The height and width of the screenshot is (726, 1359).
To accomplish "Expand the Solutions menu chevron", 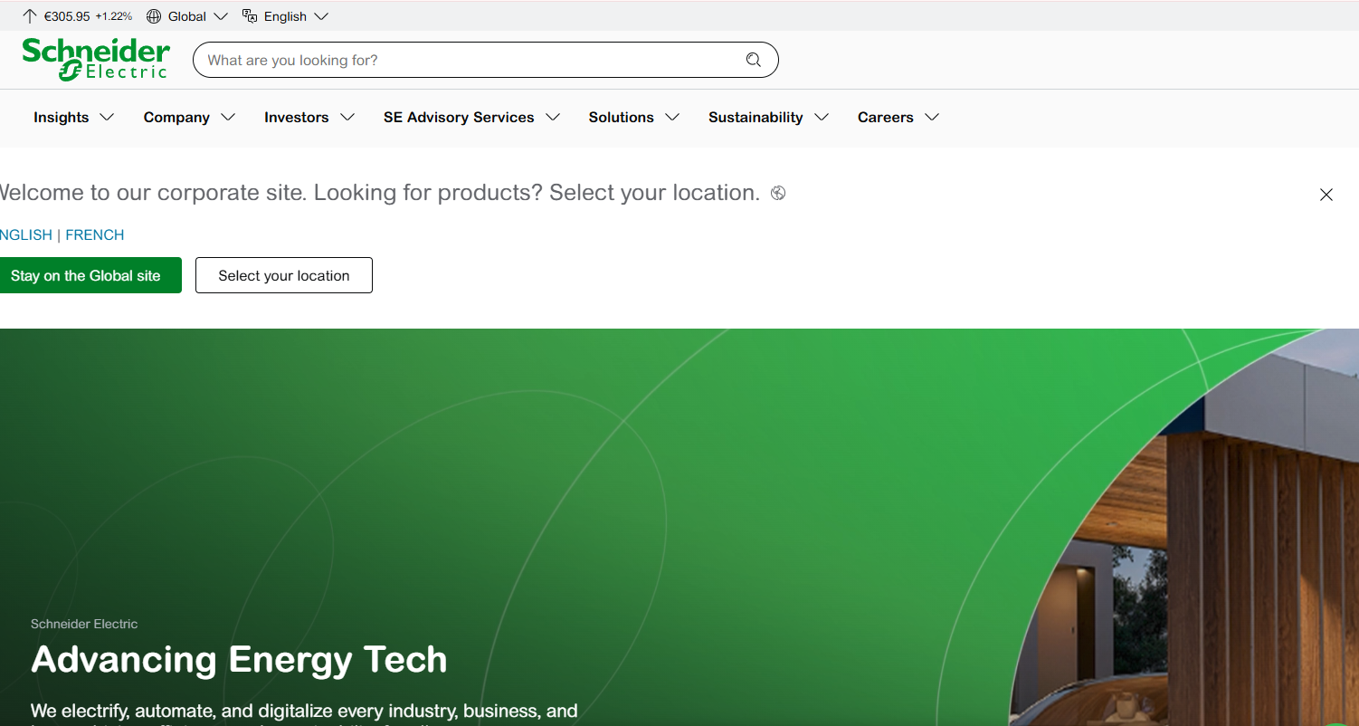I will 672,118.
